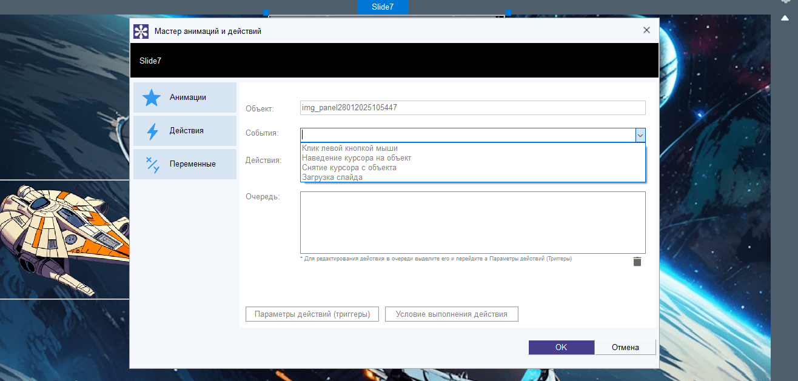Select 'Снятие курсора с объекта' event

(473, 167)
